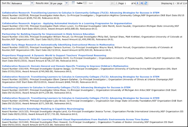Viewport: 188px width, 127px height.
Task: Open TLC3 award link for University of Illinois
Action: click(x=80, y=77)
